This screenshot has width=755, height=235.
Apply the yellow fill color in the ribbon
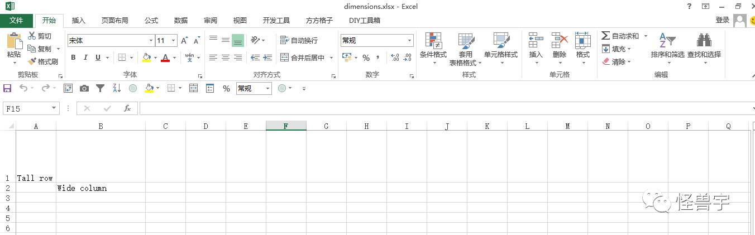[x=146, y=57]
